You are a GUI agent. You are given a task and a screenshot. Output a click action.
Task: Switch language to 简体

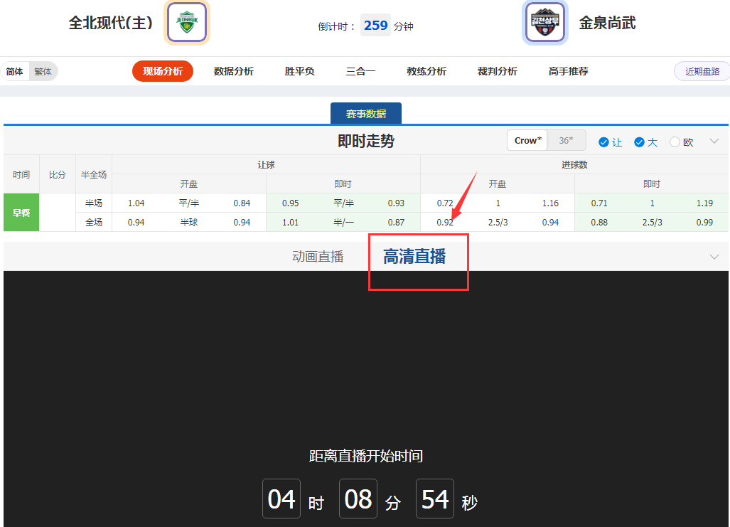(14, 71)
